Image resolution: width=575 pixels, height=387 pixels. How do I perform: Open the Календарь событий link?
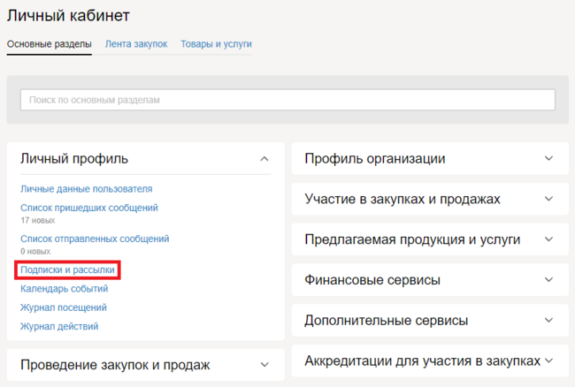[x=64, y=289]
